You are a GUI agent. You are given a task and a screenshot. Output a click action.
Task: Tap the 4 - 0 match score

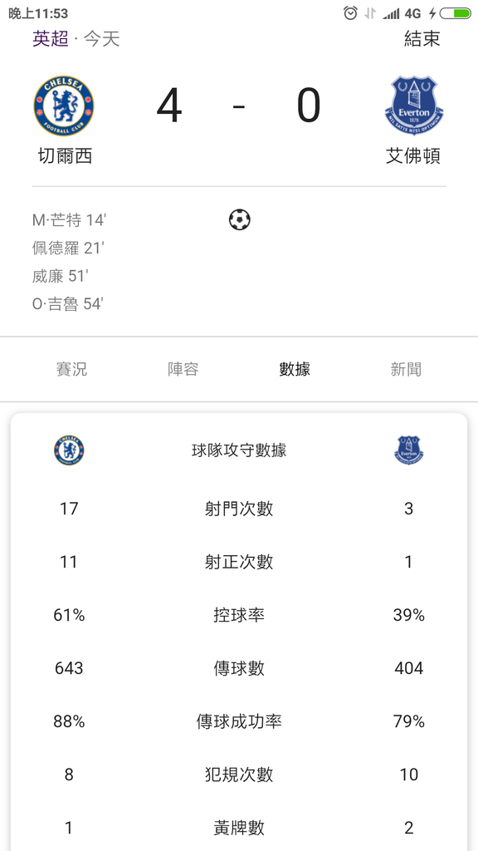(239, 106)
